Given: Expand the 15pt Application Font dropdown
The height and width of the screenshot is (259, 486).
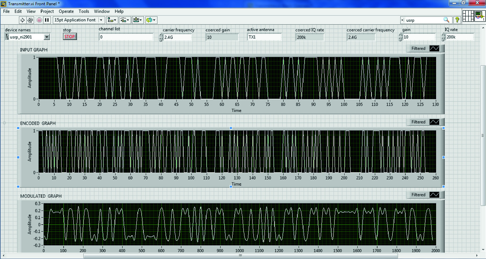Looking at the screenshot, I should click(x=101, y=20).
